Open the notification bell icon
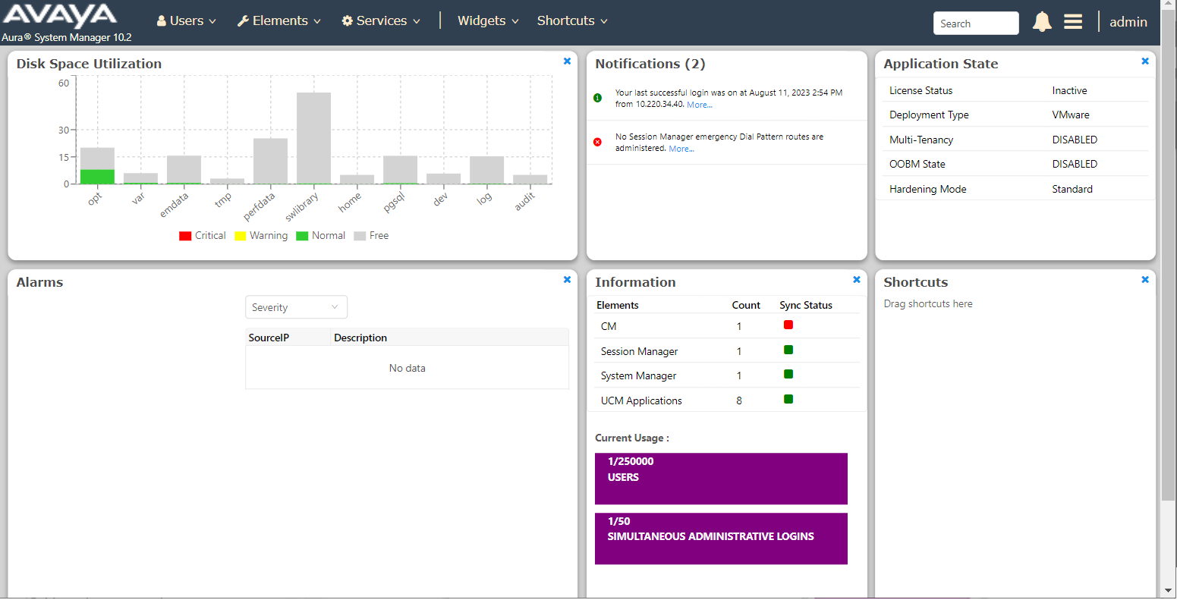Image resolution: width=1177 pixels, height=600 pixels. click(x=1042, y=22)
